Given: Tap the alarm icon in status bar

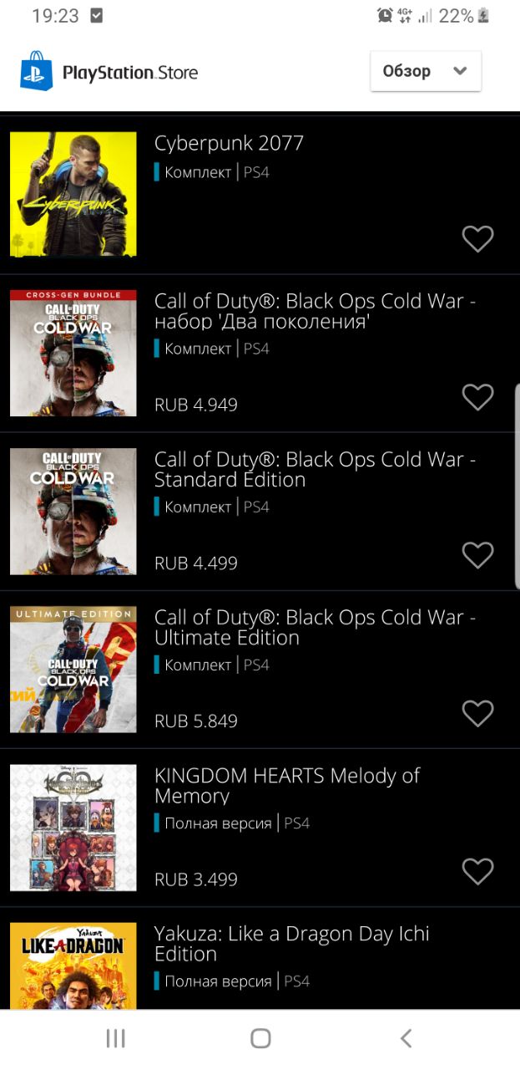Looking at the screenshot, I should (385, 16).
